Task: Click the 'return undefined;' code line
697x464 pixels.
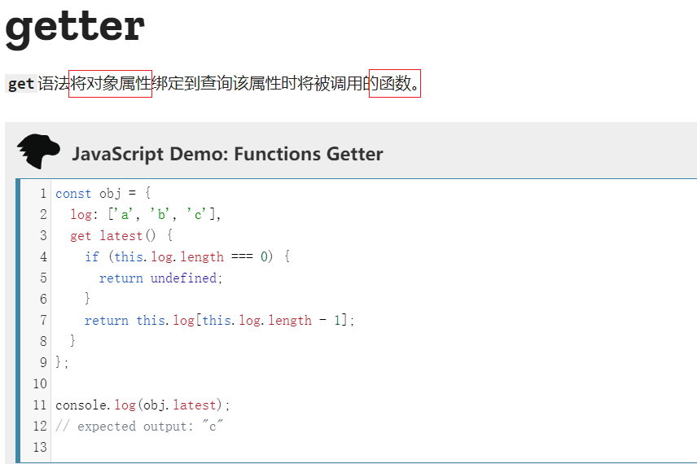Action: 160,278
